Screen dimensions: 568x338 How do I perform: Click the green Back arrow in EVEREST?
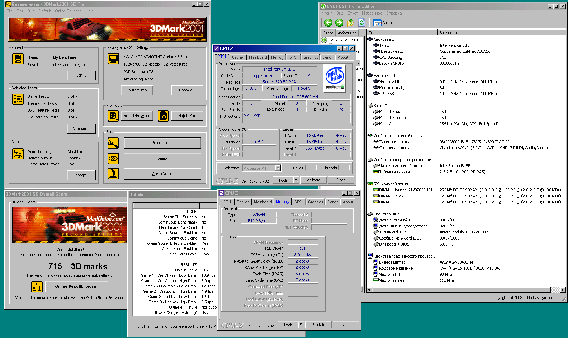(328, 23)
